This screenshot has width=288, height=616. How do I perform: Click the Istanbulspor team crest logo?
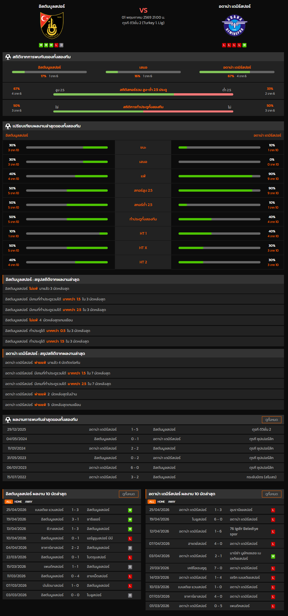(52, 26)
